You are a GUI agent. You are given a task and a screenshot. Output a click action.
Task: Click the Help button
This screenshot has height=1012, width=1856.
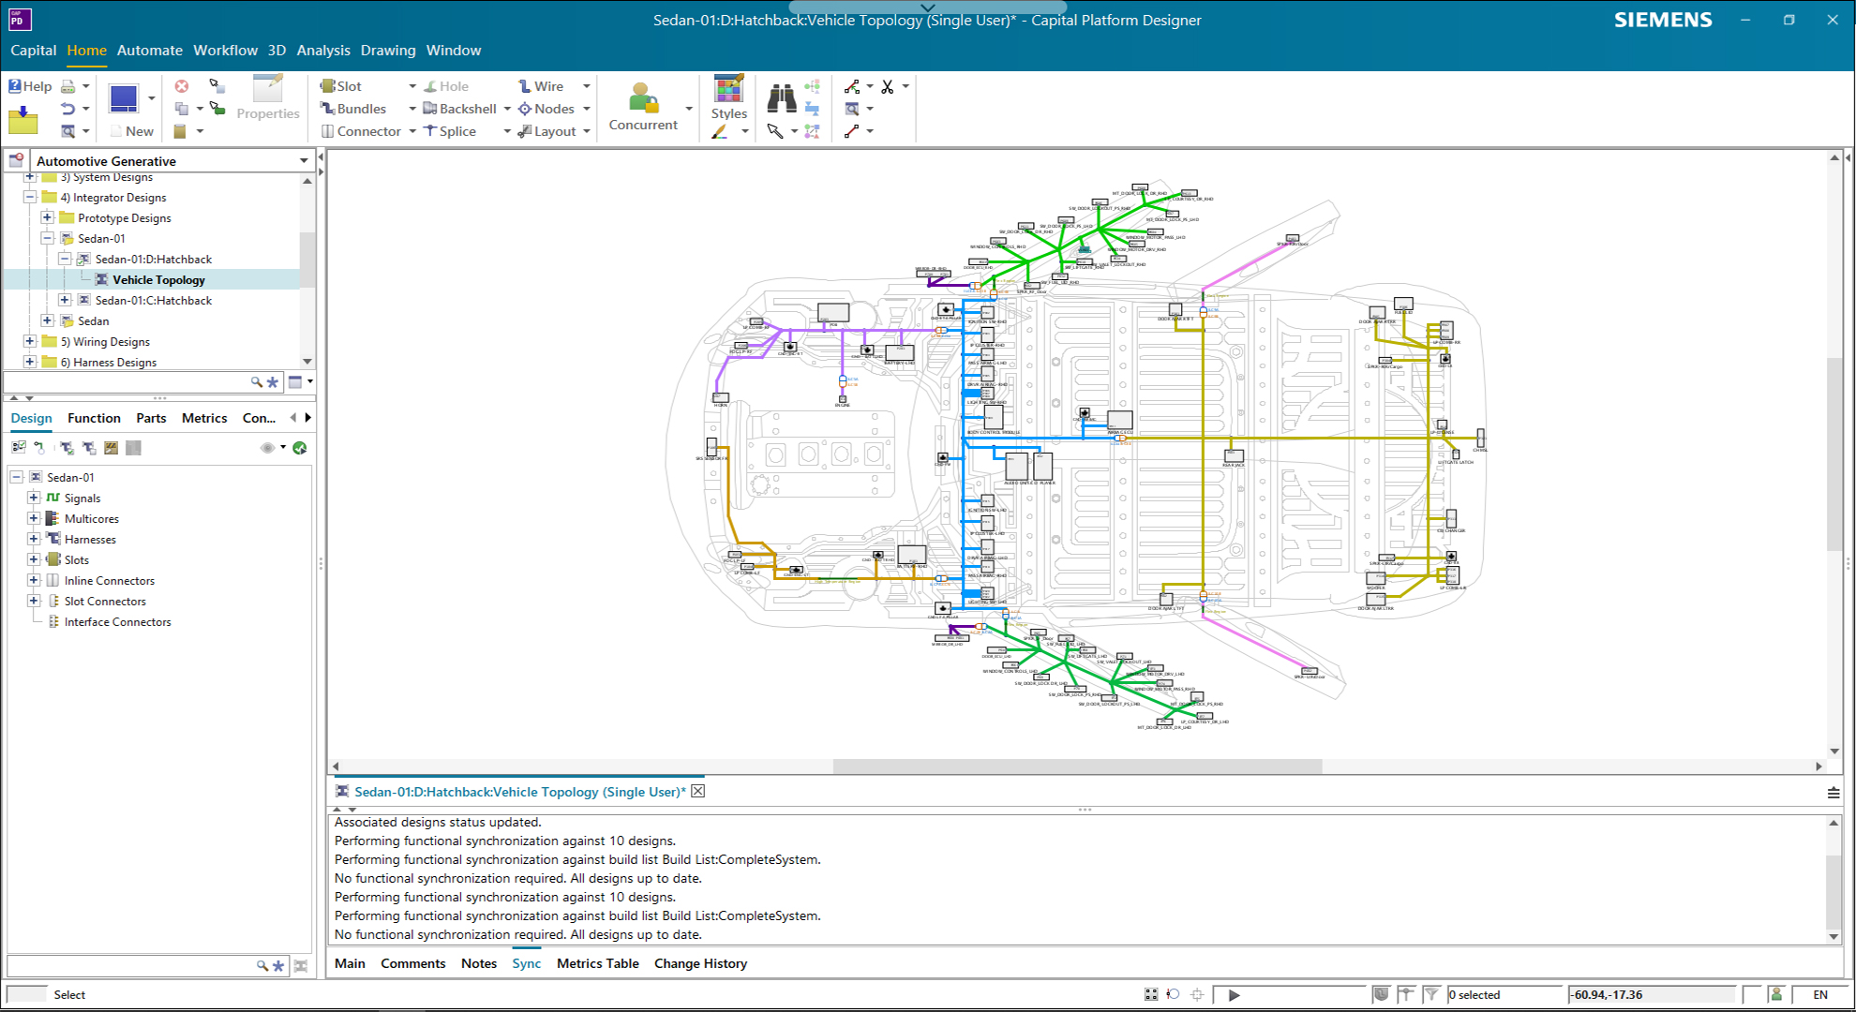coord(29,85)
